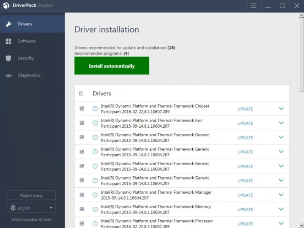304x228 pixels.
Task: Expand details for the Fan Participant driver
Action: [x=281, y=123]
